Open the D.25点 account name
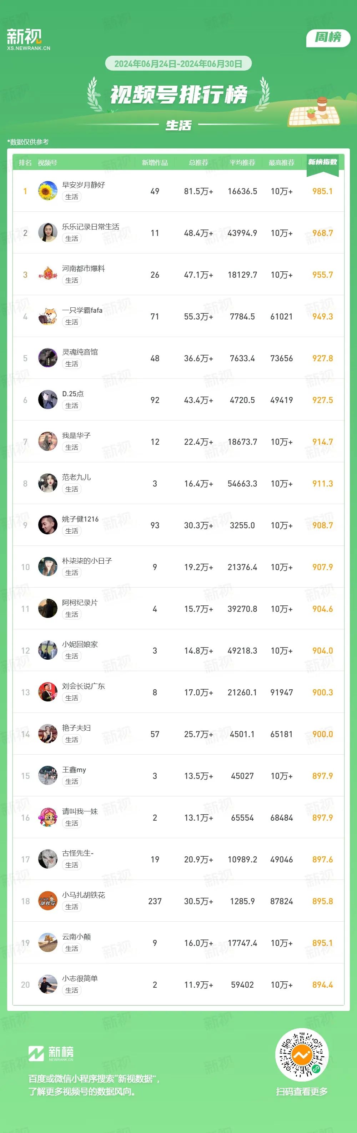Image resolution: width=357 pixels, height=1133 pixels. (73, 394)
